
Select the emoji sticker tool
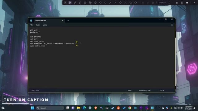tap(95, 3)
